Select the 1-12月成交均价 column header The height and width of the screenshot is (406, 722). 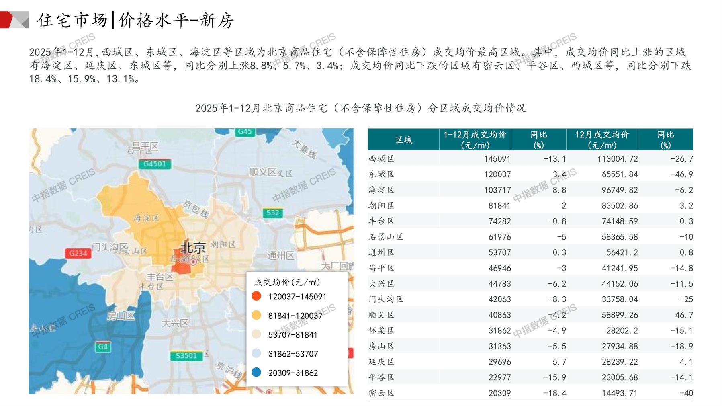475,140
